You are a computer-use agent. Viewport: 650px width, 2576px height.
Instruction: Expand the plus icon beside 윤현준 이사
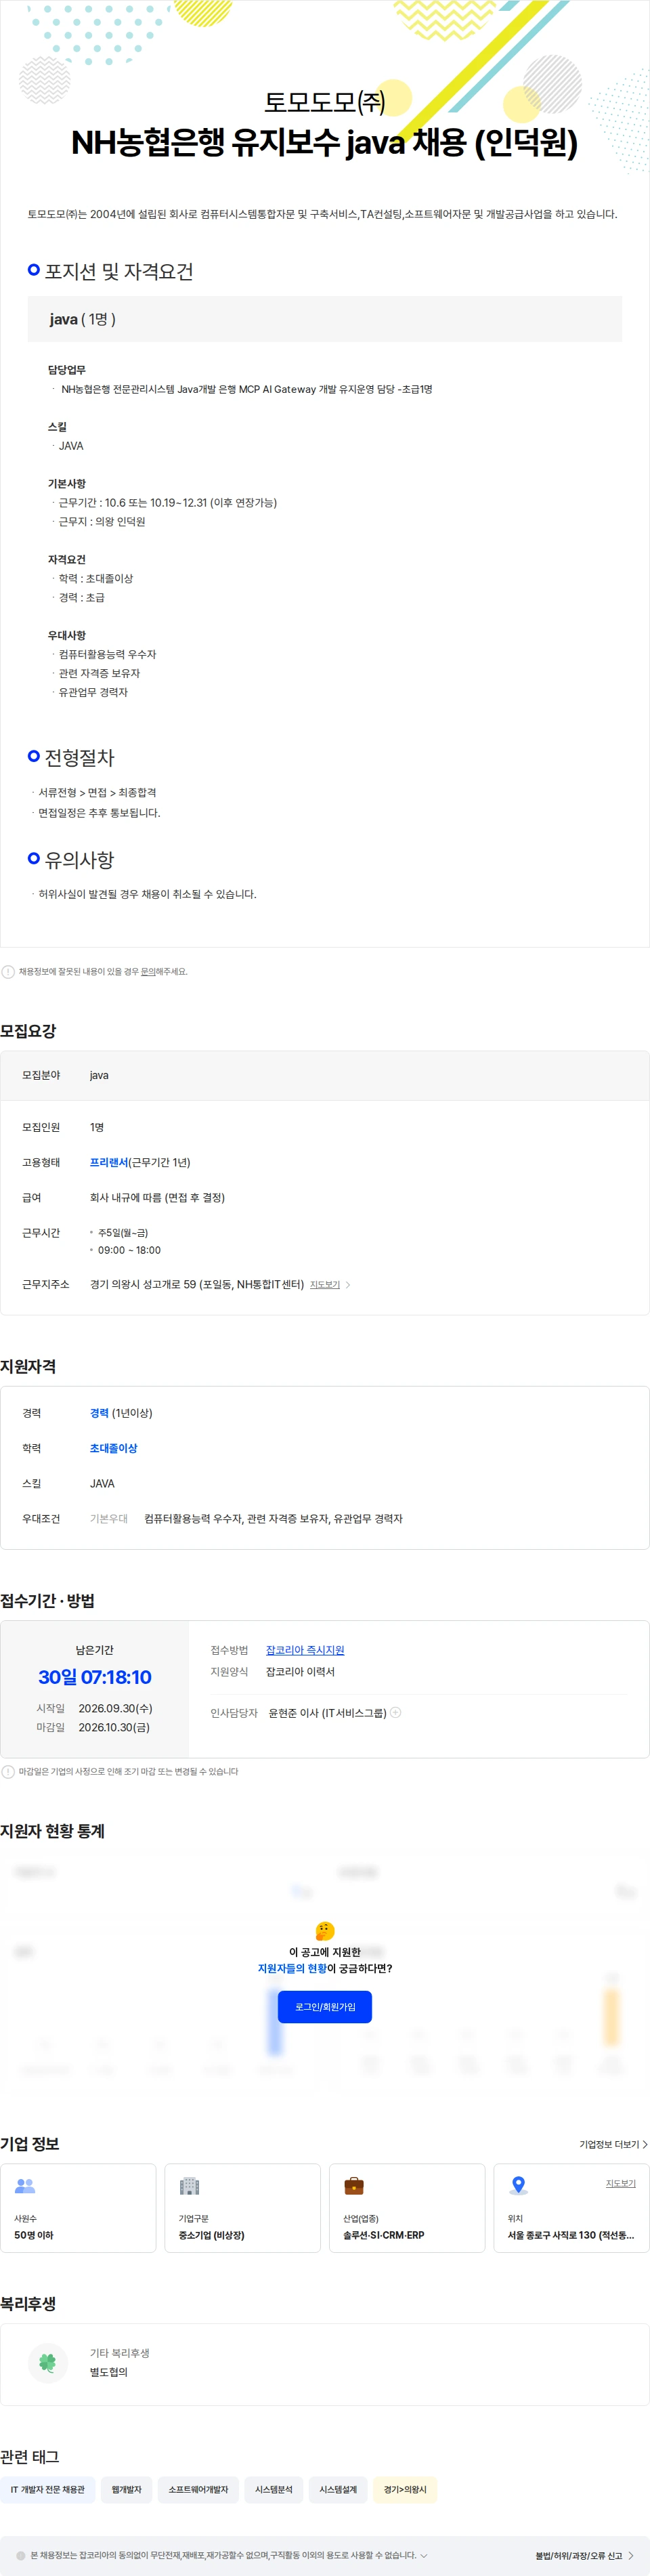(396, 1712)
